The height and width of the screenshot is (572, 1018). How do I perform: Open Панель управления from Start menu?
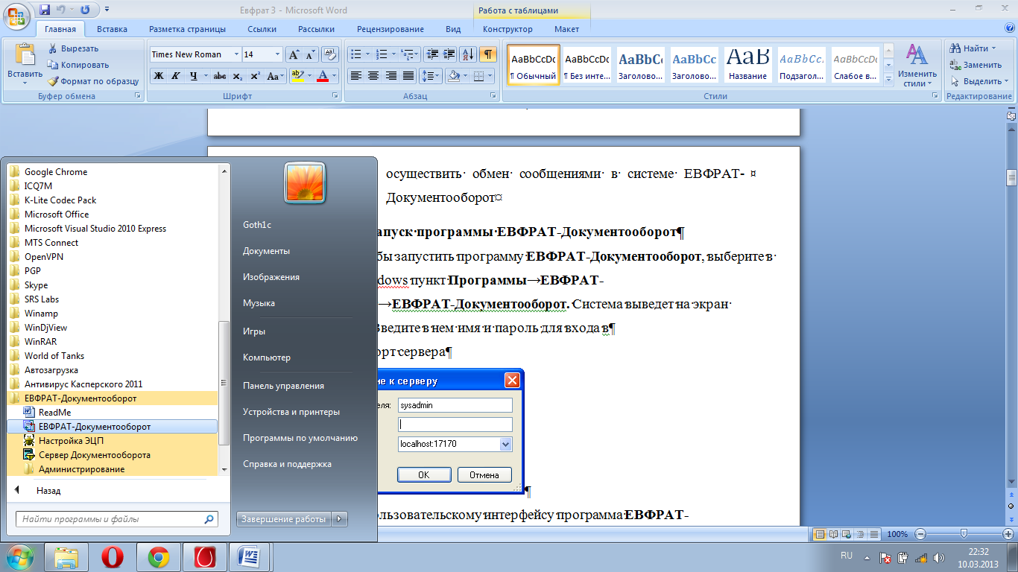(x=283, y=386)
